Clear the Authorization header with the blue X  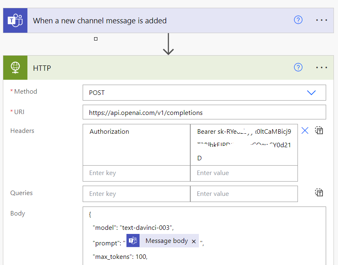tap(304, 130)
